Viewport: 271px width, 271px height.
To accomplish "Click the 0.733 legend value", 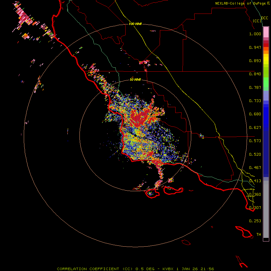I will [x=255, y=101].
